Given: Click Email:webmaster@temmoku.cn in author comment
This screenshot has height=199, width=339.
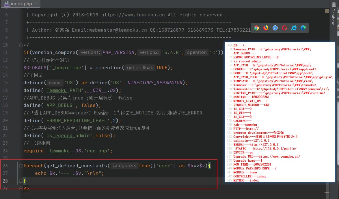Looking at the screenshot, I should [109, 30].
